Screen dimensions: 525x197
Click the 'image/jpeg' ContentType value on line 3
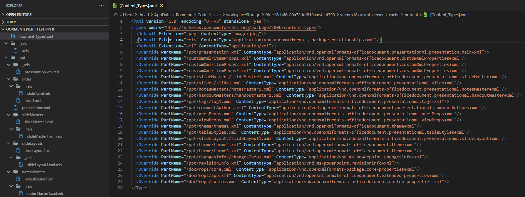(x=246, y=34)
